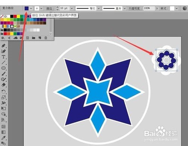Click the globe icon in the control bar

(x=185, y=8)
